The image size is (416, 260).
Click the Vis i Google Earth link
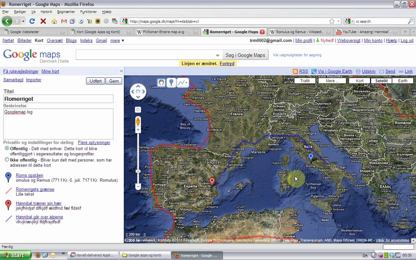(335, 71)
